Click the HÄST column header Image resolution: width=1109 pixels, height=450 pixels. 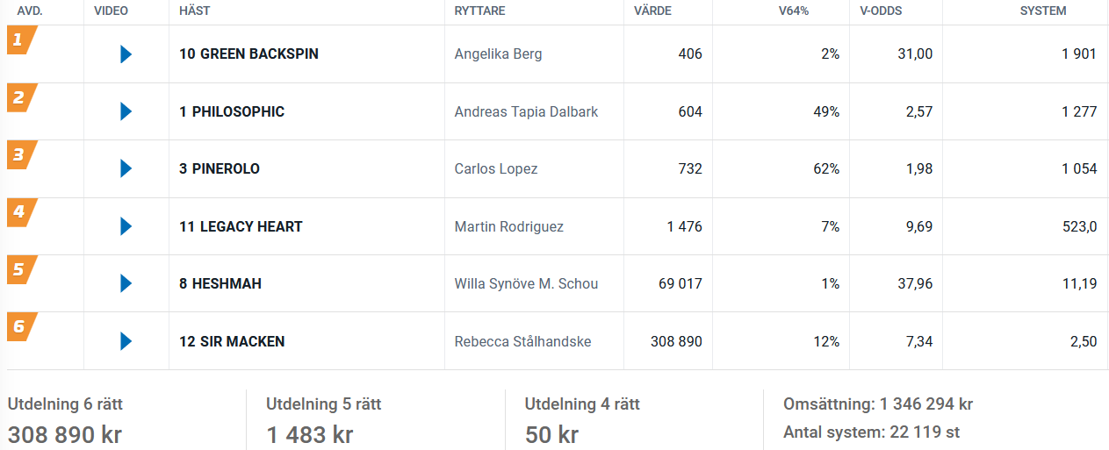194,11
